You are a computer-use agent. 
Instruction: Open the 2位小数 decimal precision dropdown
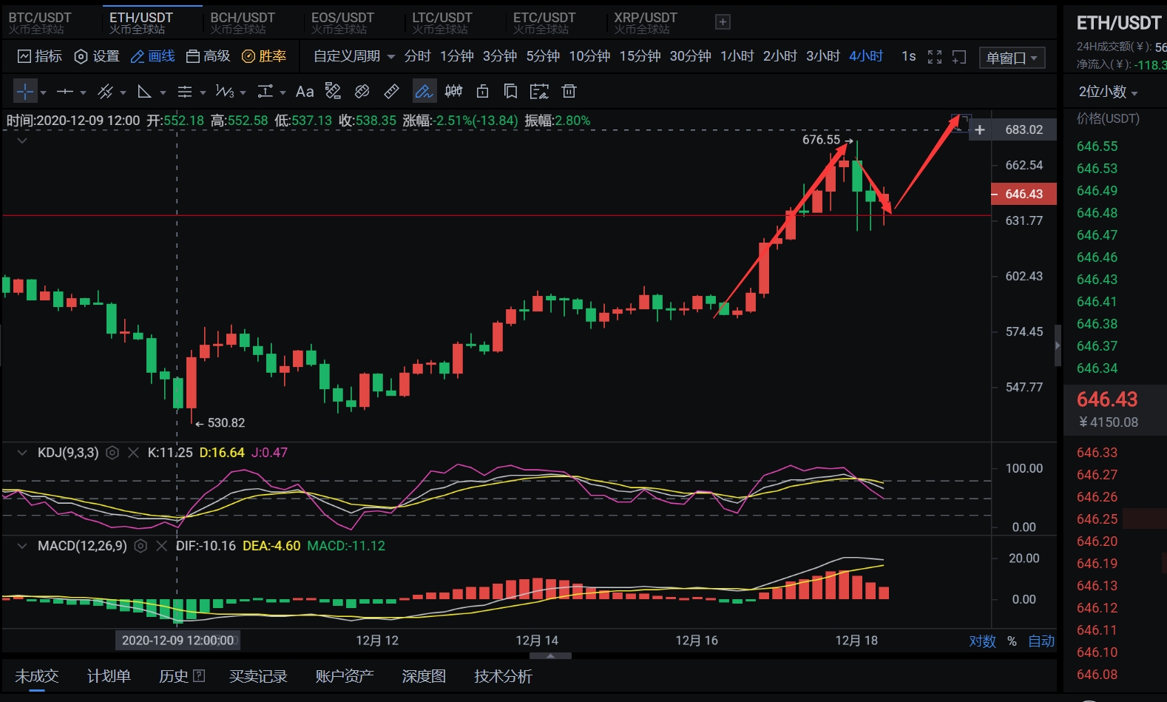pos(1108,92)
